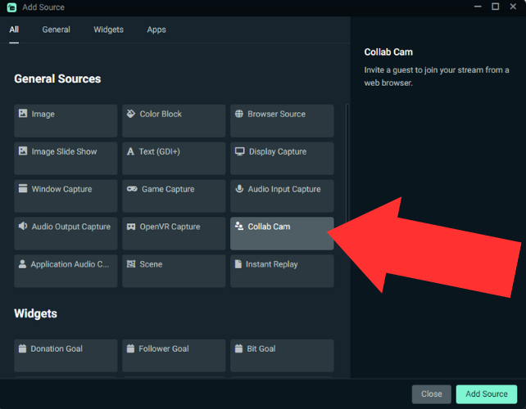Pick the Application Audio C... label

[x=70, y=264]
